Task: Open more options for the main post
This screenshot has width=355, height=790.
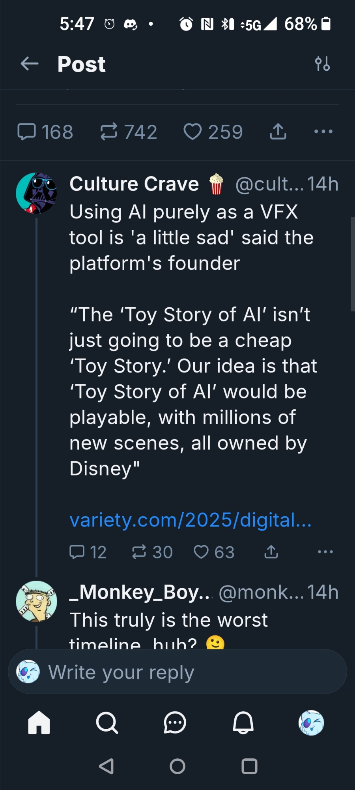Action: 323,132
